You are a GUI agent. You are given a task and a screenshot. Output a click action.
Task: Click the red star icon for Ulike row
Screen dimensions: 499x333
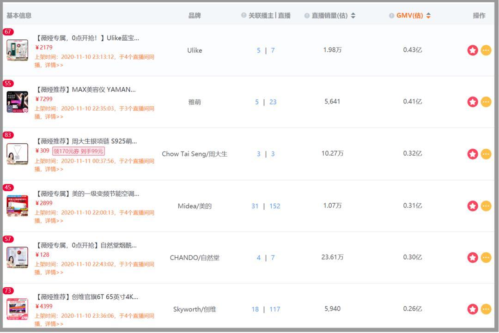472,50
